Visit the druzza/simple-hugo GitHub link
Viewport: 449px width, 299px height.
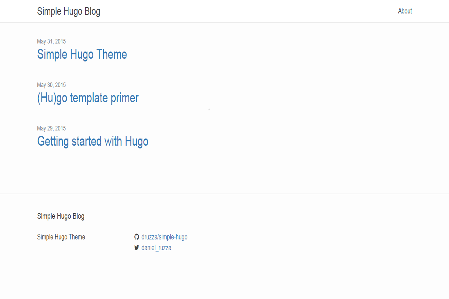coord(164,237)
